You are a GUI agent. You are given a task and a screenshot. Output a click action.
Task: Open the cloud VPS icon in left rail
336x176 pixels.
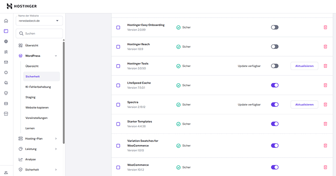[6, 83]
